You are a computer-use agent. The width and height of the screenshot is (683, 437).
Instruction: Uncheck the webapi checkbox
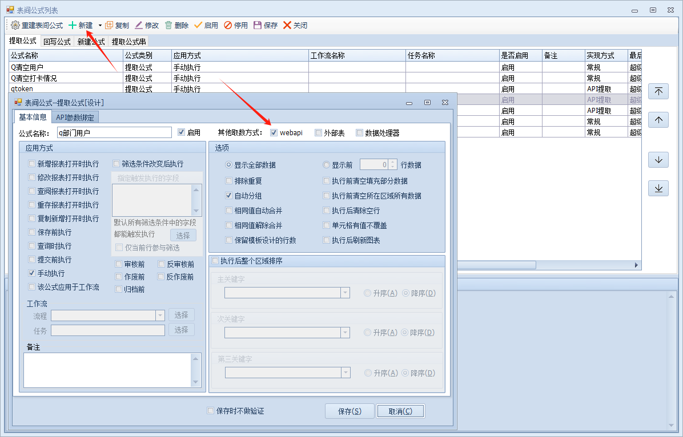(274, 133)
